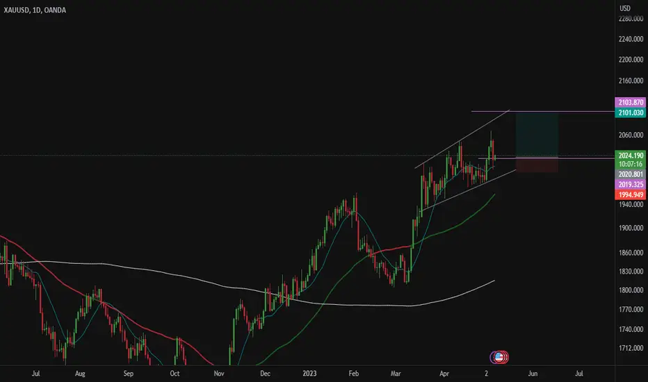Click the 2280.000 price axis label

click(x=631, y=19)
